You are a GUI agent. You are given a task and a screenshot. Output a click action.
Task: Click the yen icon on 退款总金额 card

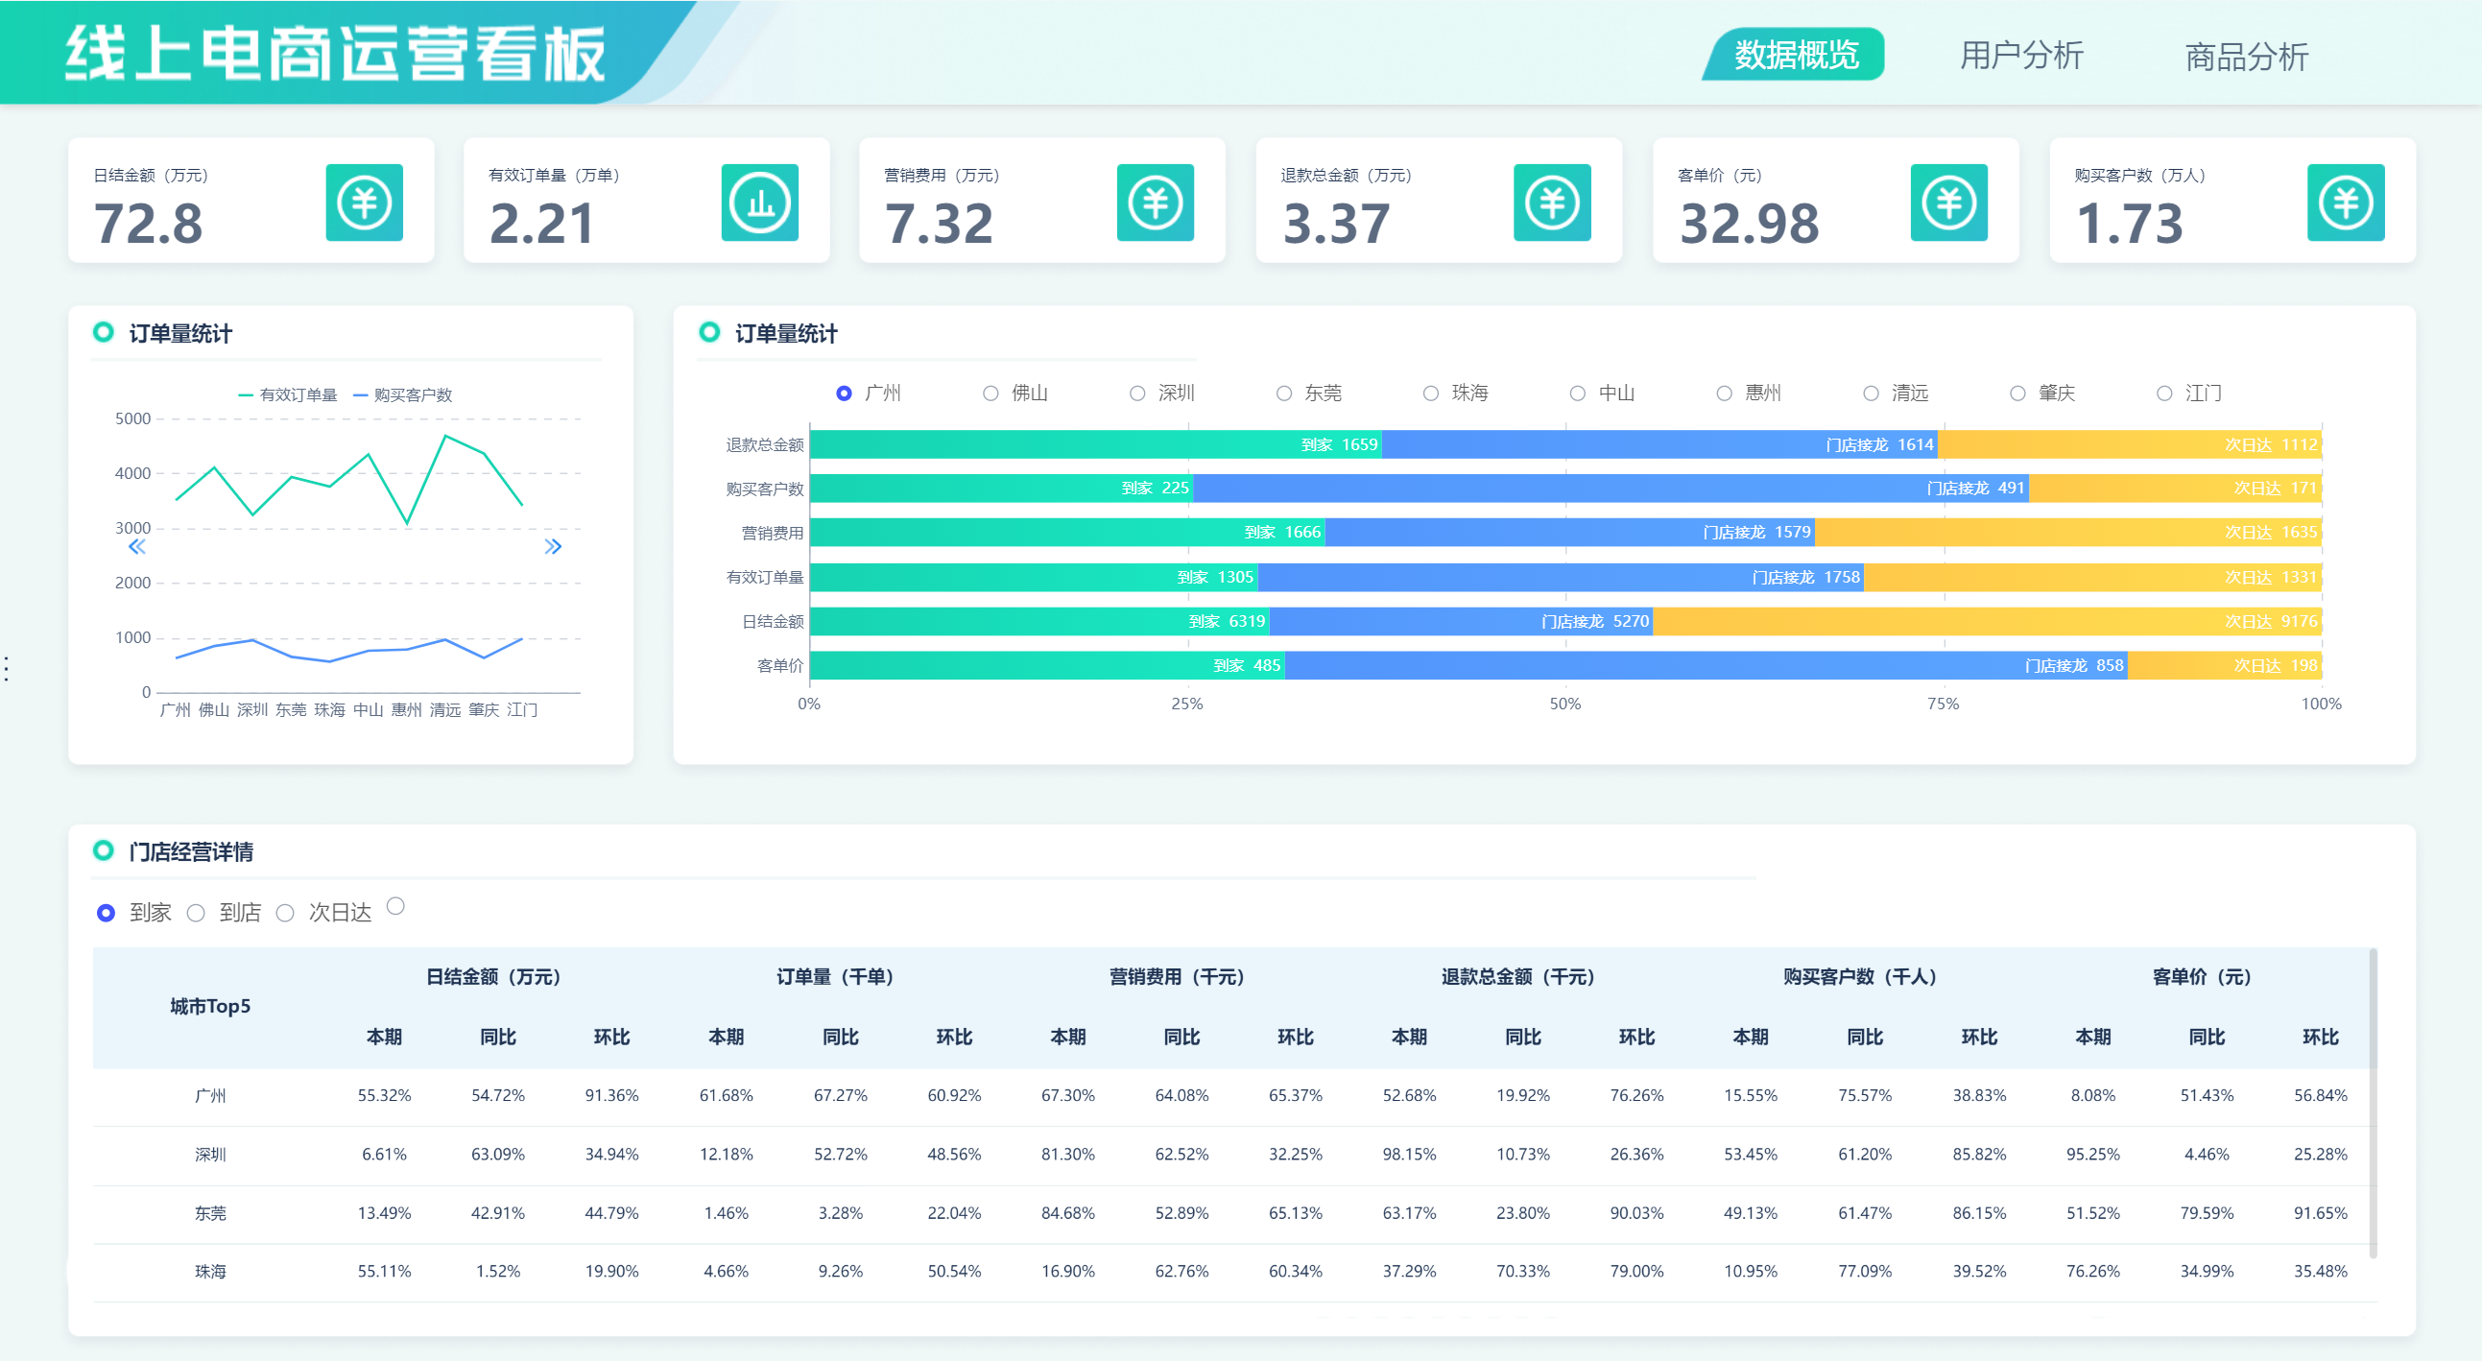pos(1551,203)
